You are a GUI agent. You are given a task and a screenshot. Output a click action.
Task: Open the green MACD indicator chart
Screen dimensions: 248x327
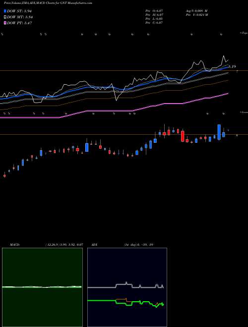[42, 287]
